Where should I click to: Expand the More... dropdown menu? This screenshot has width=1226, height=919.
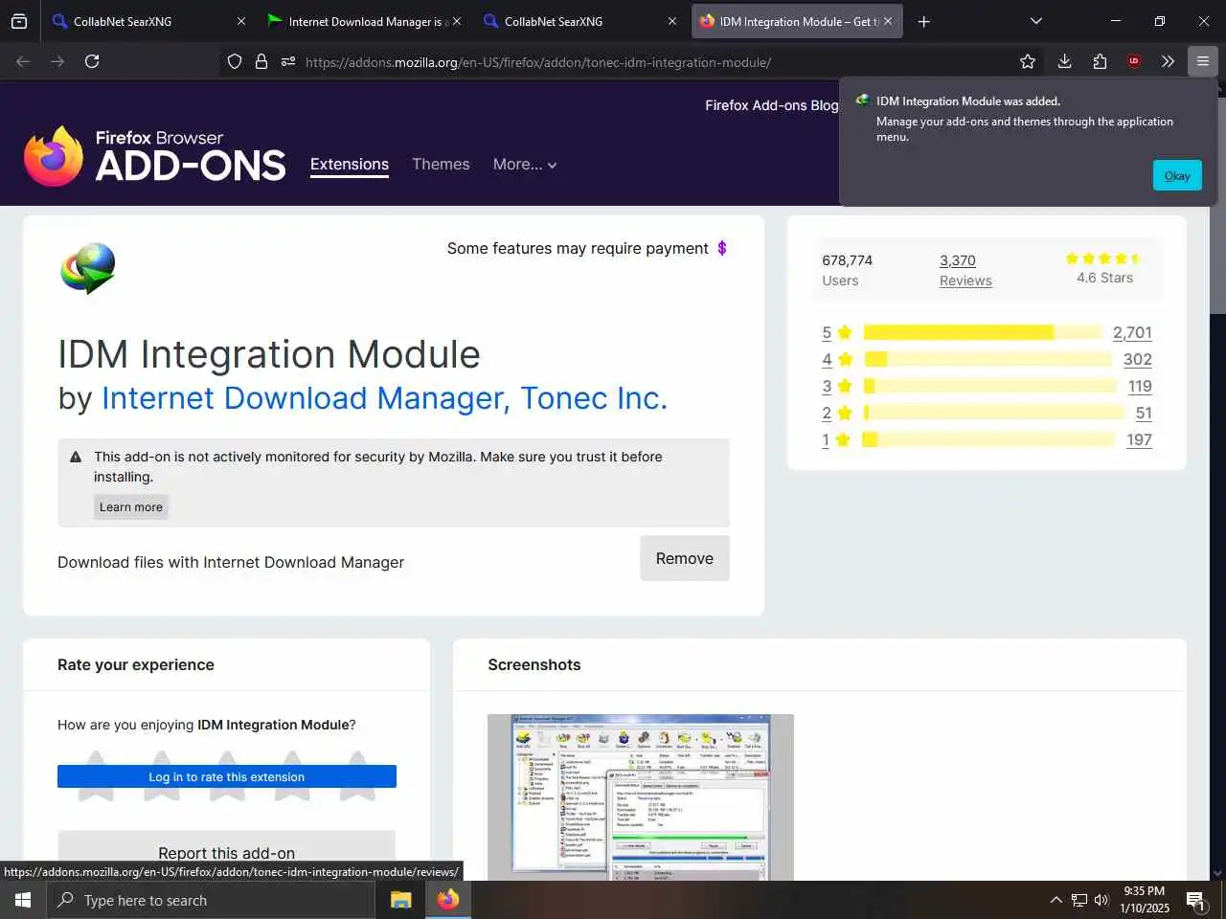tap(524, 164)
